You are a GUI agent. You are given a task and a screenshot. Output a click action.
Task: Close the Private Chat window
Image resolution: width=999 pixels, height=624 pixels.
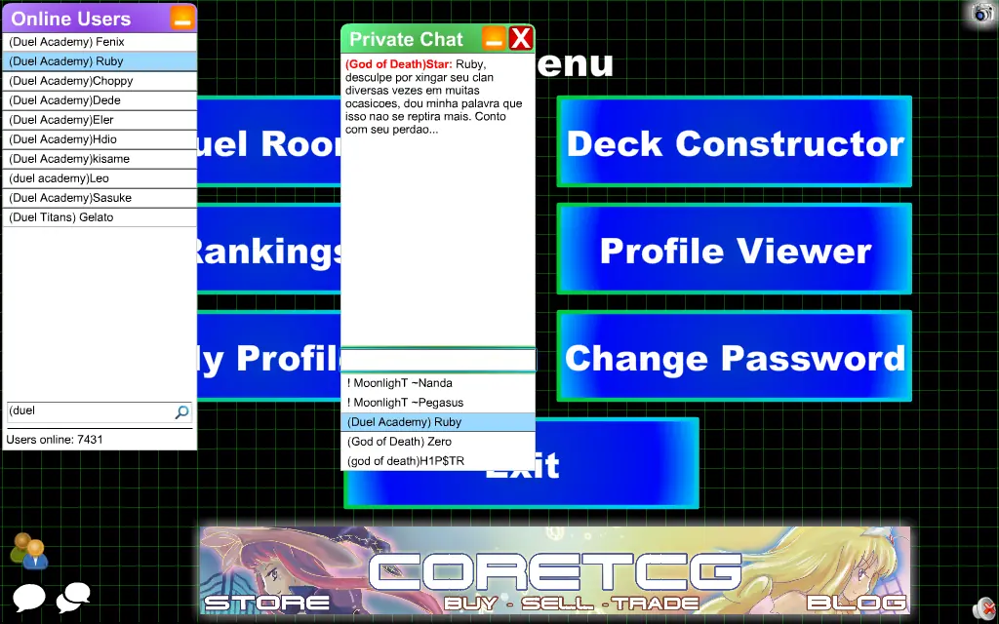pyautogui.click(x=521, y=39)
